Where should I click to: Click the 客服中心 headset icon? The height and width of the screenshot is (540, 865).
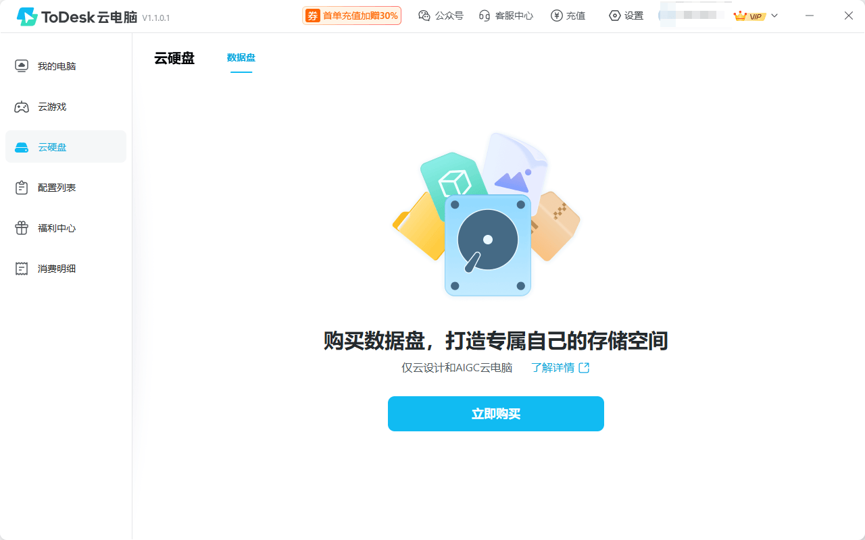485,16
